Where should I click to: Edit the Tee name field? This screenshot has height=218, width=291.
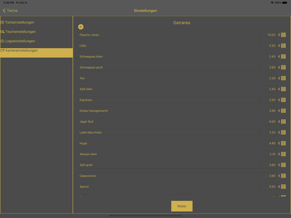pos(169,78)
